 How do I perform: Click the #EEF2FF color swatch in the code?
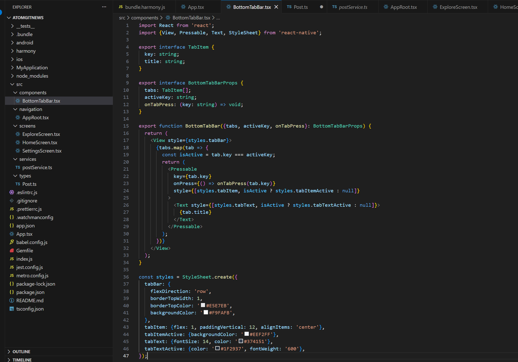247,334
